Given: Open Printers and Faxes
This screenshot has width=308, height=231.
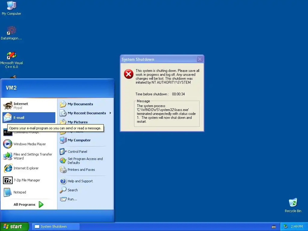Looking at the screenshot, I should pos(86,170).
